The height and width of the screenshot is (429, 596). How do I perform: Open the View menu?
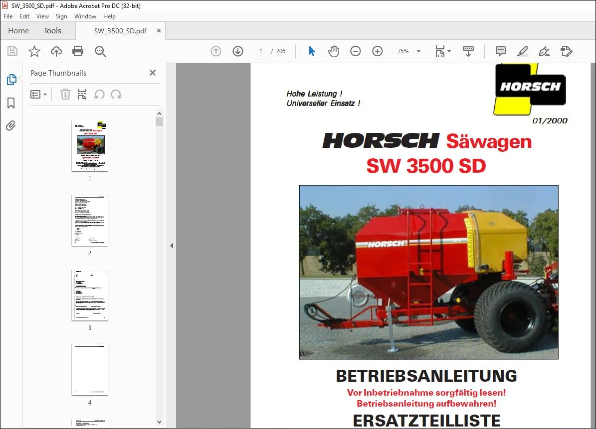[42, 16]
